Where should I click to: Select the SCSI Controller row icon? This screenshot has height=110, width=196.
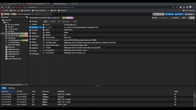(43, 38)
